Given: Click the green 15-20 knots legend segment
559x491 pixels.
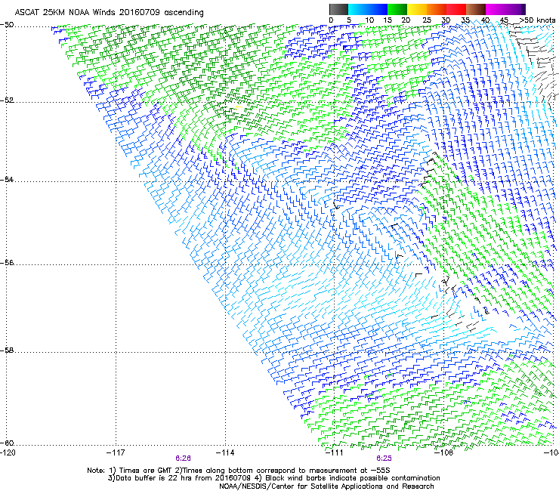Looking at the screenshot, I should click(x=397, y=9).
